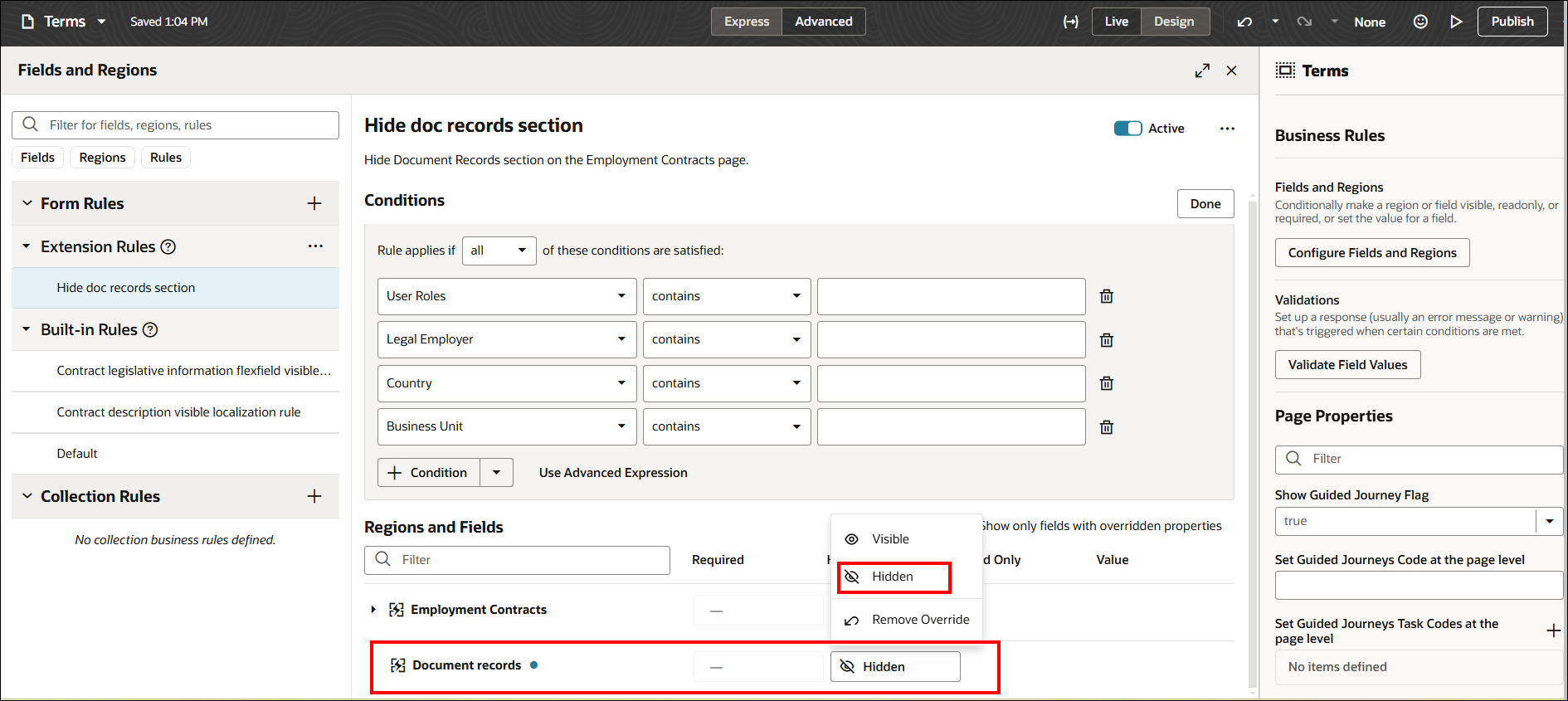The width and height of the screenshot is (1568, 701).
Task: Add a new Form Rule with plus icon
Action: tap(314, 203)
